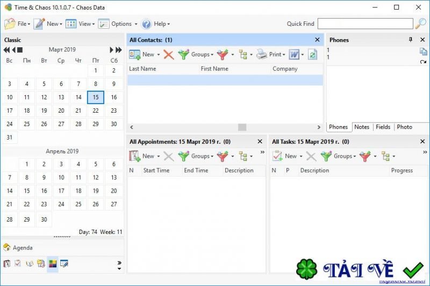Click the New contact icon
This screenshot has width=430, height=286.
click(135, 54)
